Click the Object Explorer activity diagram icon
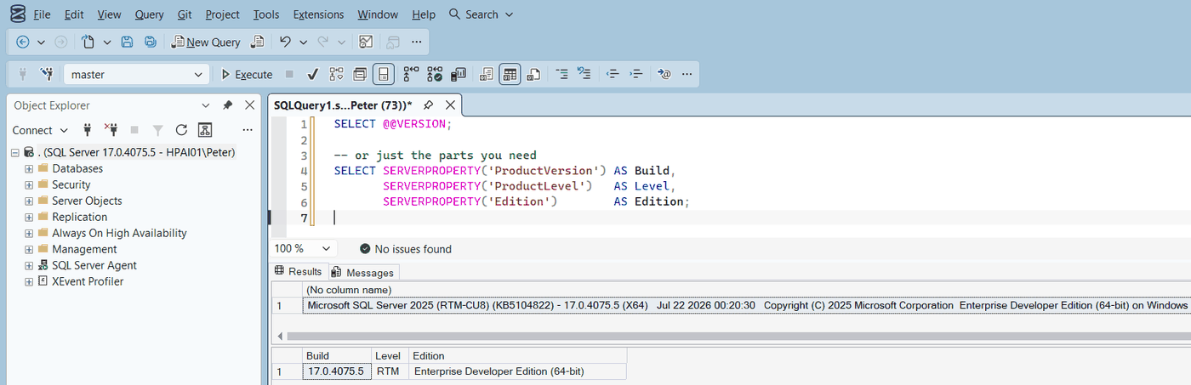 (x=204, y=130)
